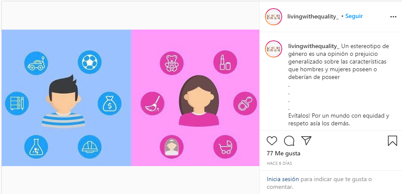Click Inicia sesión link
This screenshot has width=402, height=194.
pos(283,179)
